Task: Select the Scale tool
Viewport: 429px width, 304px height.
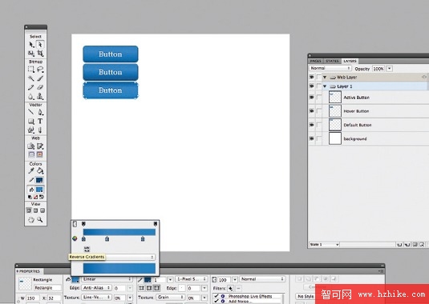Action: [31, 54]
